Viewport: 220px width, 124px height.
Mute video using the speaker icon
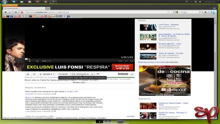pyautogui.click(x=37, y=61)
